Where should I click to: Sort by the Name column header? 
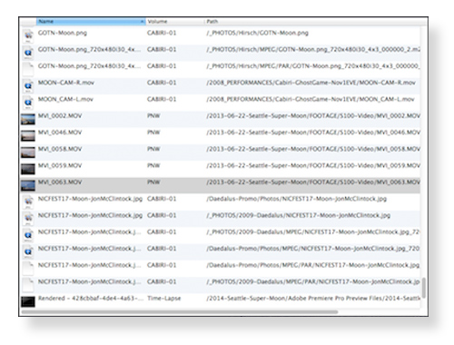coord(91,22)
